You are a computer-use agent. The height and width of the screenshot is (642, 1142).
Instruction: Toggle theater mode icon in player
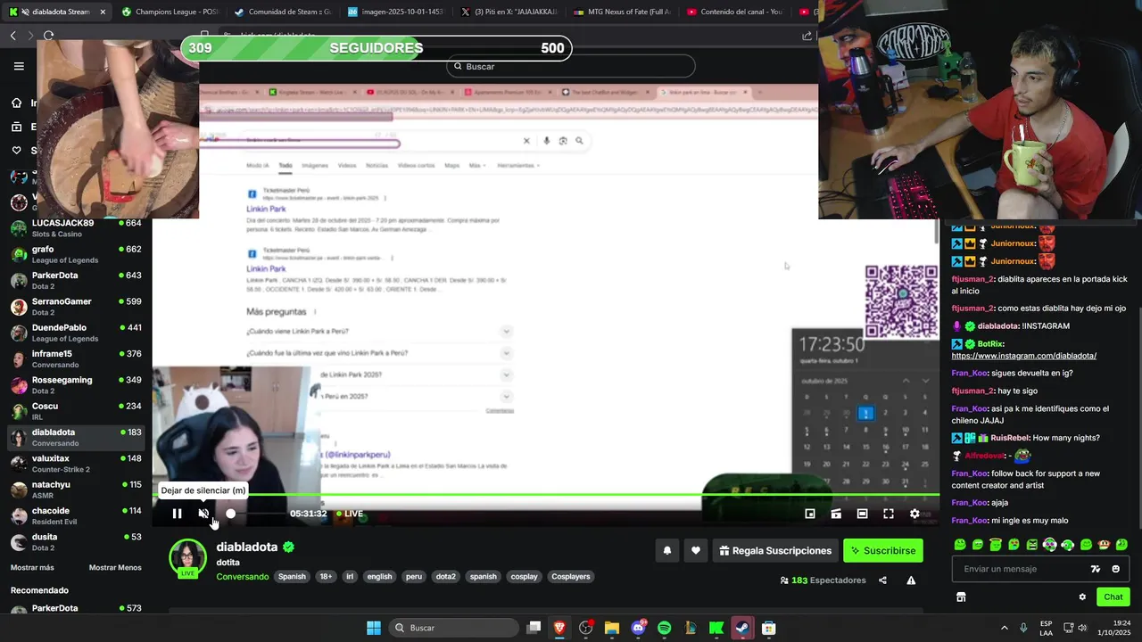tap(862, 514)
